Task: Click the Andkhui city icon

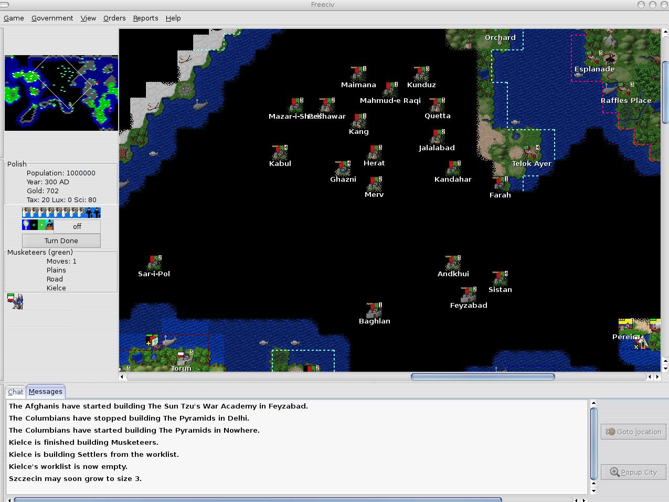Action: pos(453,263)
